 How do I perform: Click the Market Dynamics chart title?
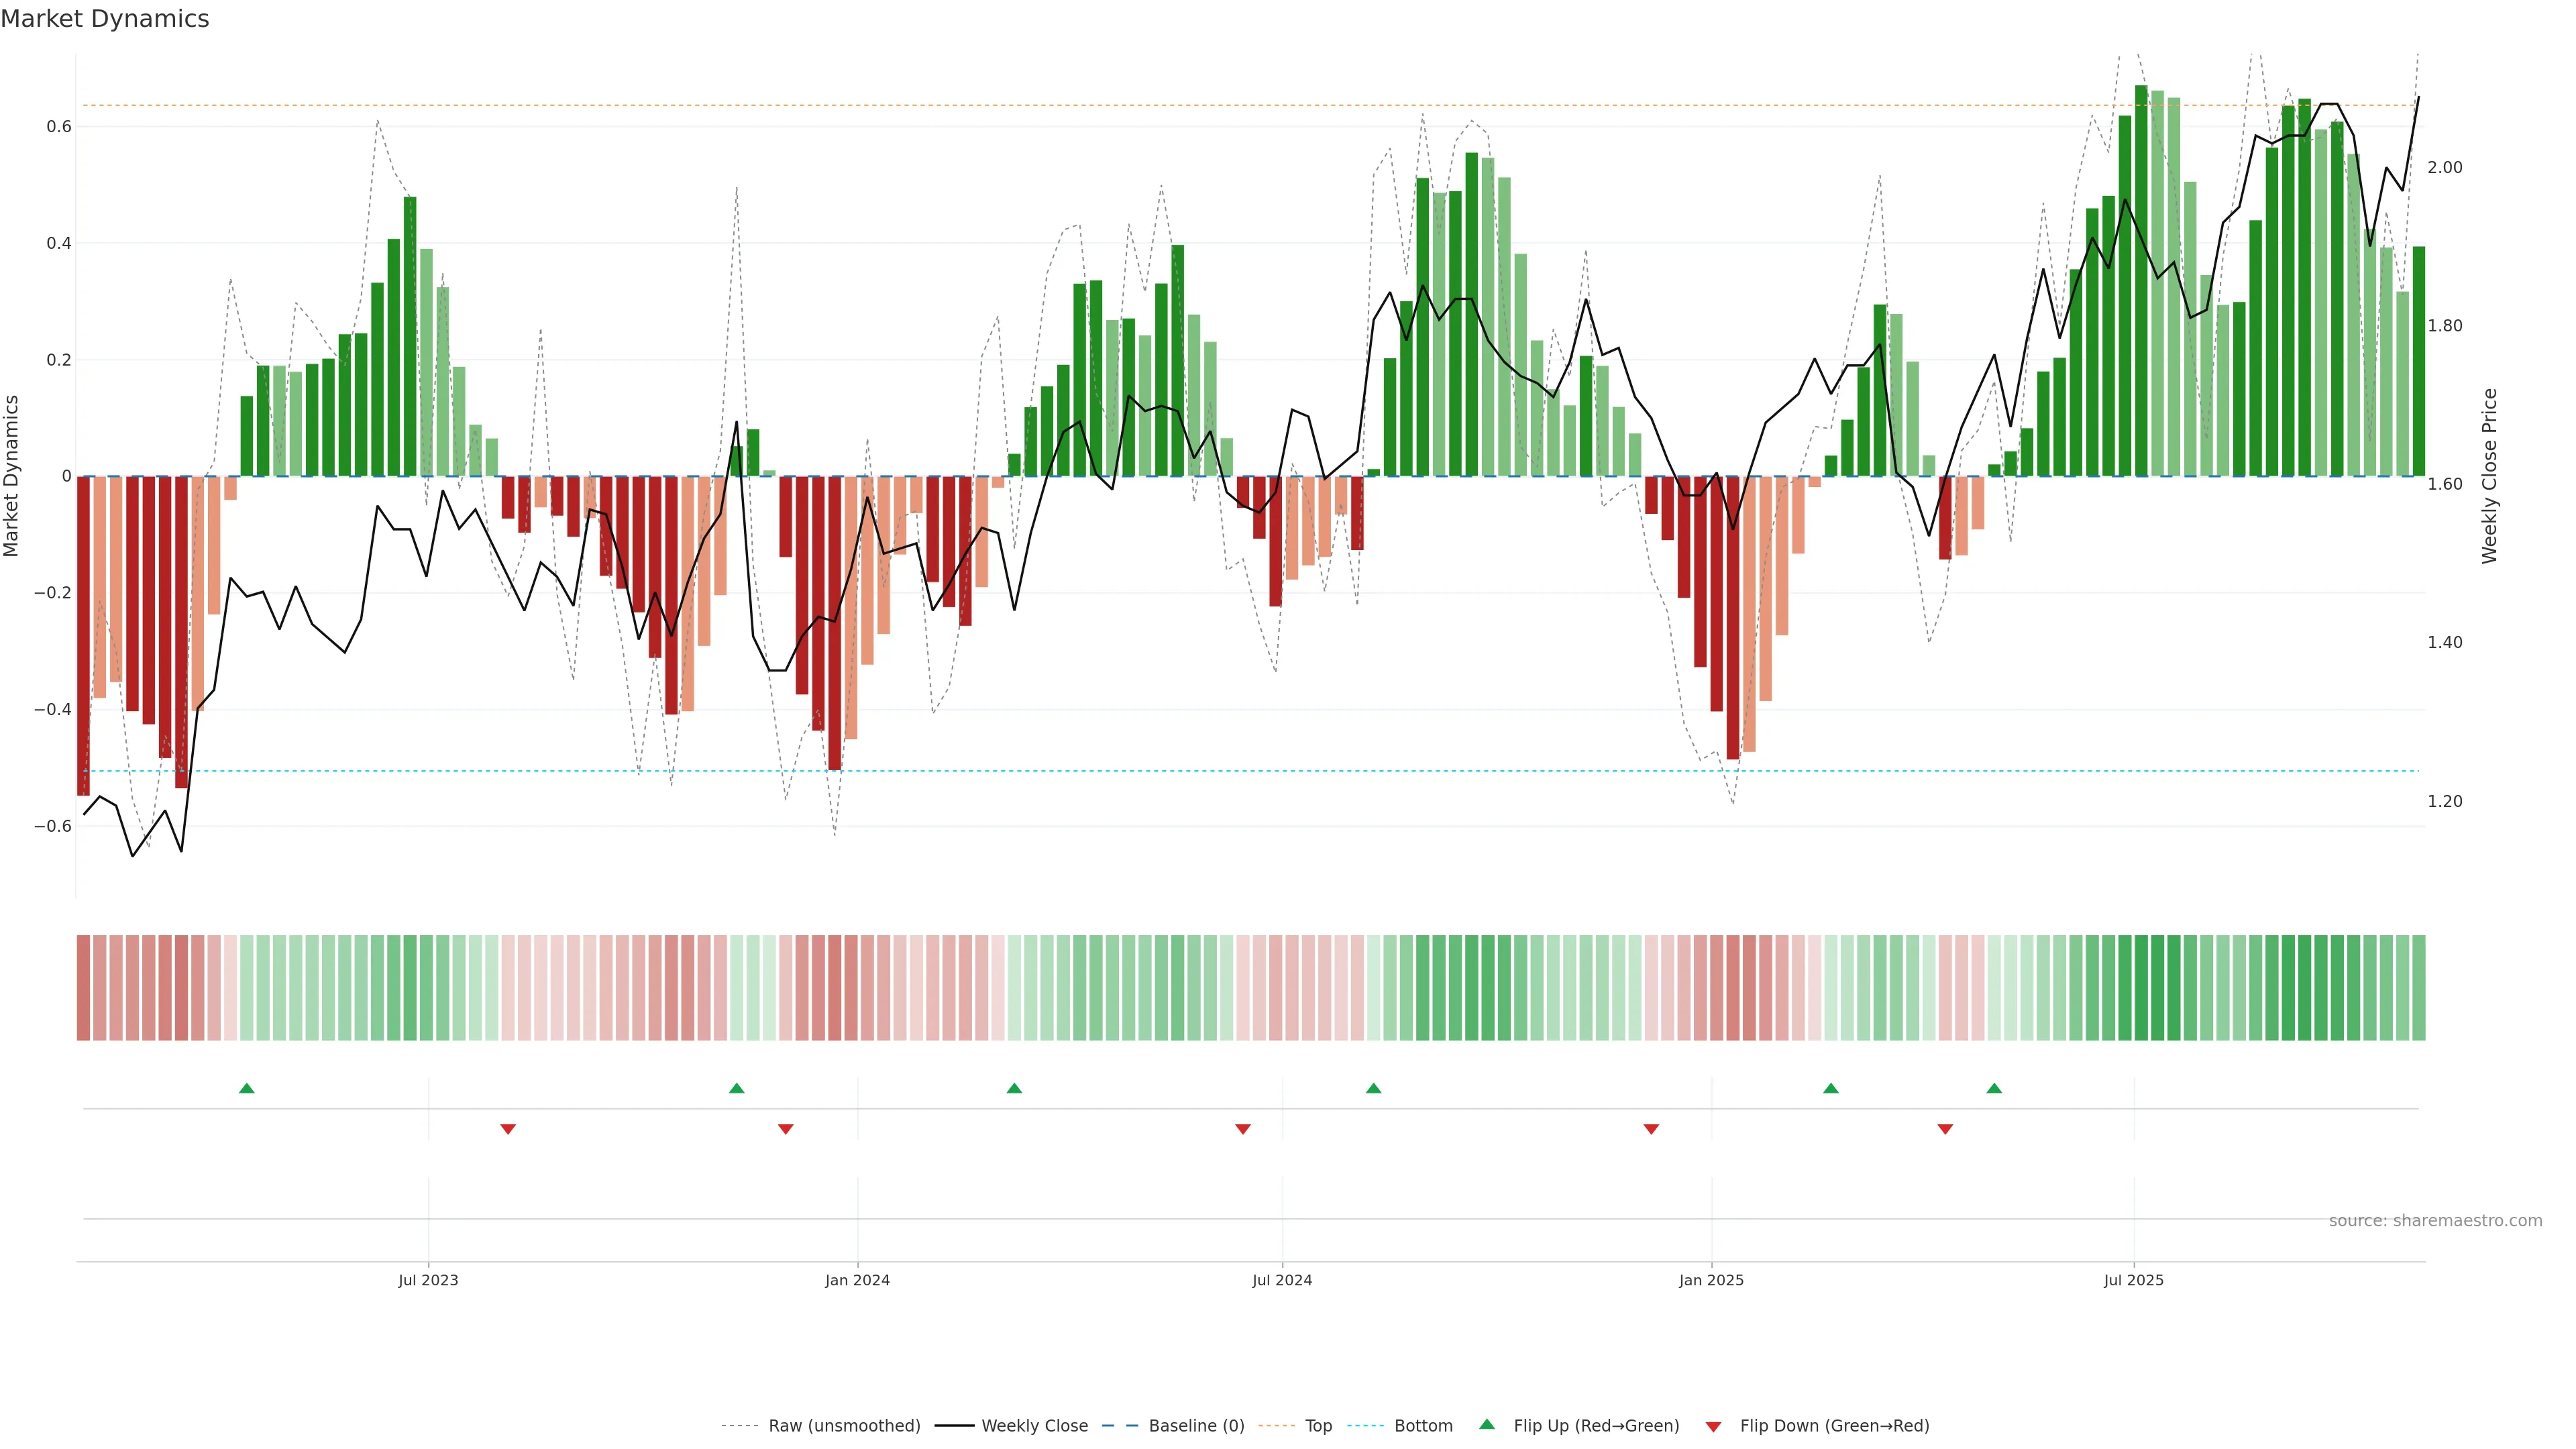(x=105, y=19)
